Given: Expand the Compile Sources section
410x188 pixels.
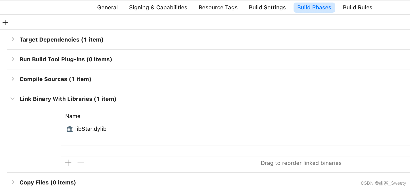Looking at the screenshot, I should click(x=13, y=79).
